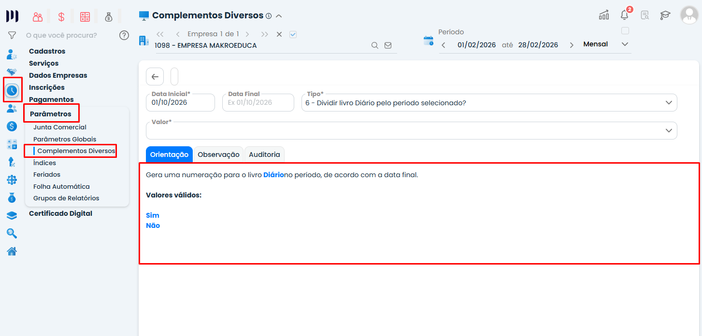Open the Mensal period dropdown
702x336 pixels.
coord(606,44)
